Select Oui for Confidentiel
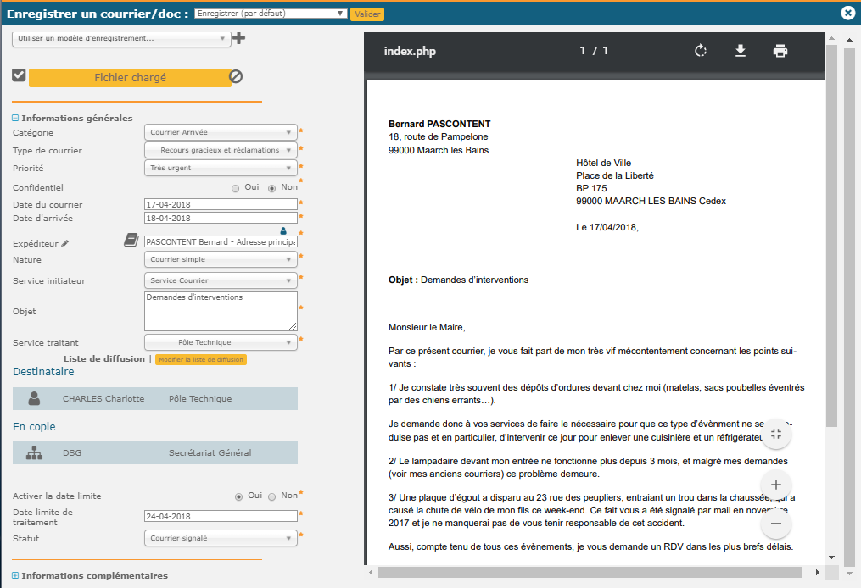The height and width of the screenshot is (588, 861). point(236,188)
